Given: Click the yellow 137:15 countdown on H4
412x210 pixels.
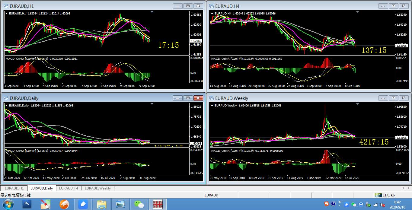Looking at the screenshot, I should coord(374,50).
